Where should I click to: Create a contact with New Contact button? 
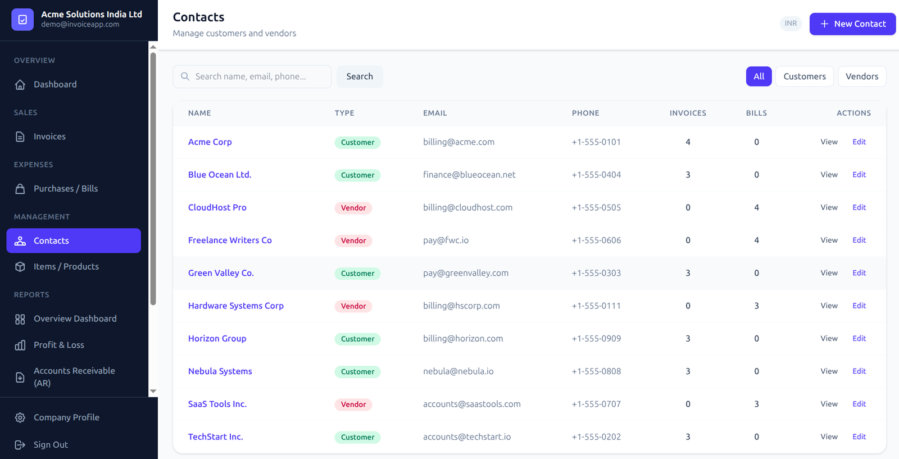(x=852, y=24)
